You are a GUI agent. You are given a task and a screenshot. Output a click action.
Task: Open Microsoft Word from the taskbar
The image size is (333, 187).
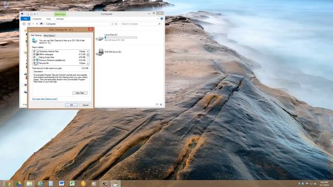61,183
